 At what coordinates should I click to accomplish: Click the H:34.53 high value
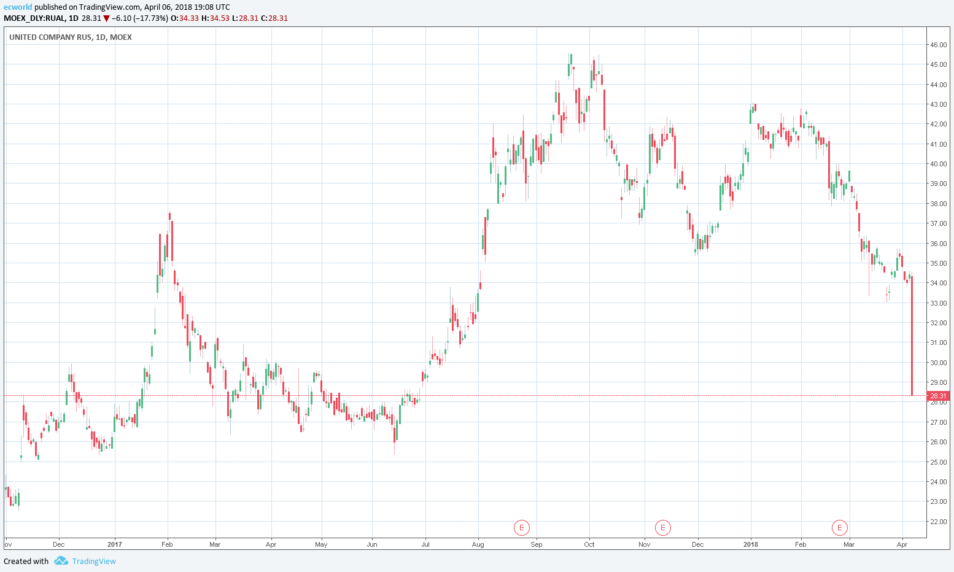coord(215,18)
